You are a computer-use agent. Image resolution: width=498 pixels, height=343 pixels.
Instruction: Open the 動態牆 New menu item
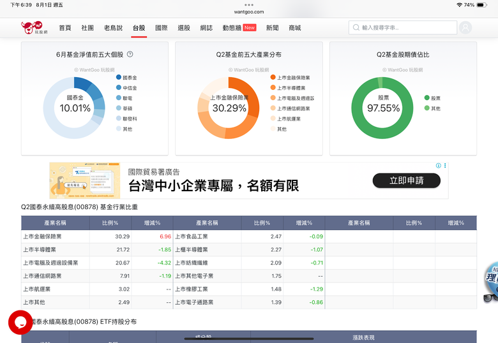(239, 28)
